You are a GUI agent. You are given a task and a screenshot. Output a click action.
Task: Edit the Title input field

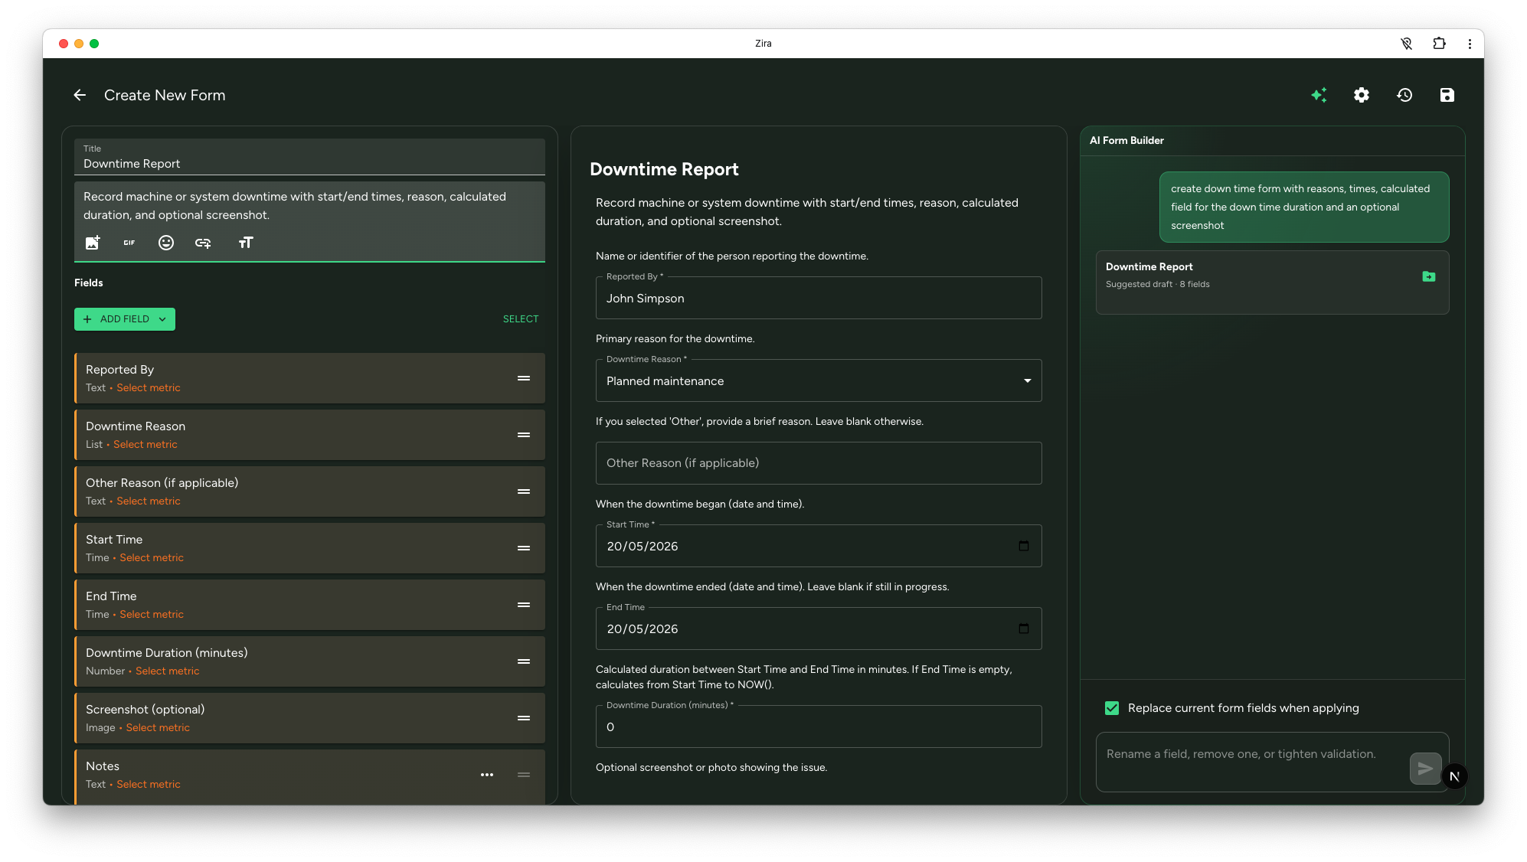(309, 157)
